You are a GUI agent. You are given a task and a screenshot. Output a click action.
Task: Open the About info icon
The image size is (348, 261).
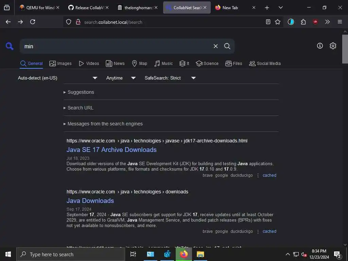click(x=320, y=46)
